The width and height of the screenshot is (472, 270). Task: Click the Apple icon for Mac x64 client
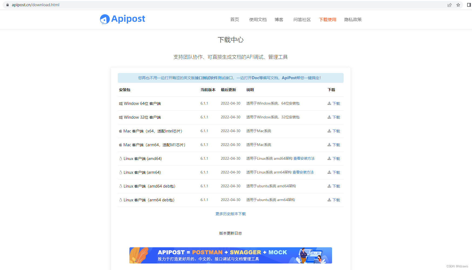click(120, 131)
